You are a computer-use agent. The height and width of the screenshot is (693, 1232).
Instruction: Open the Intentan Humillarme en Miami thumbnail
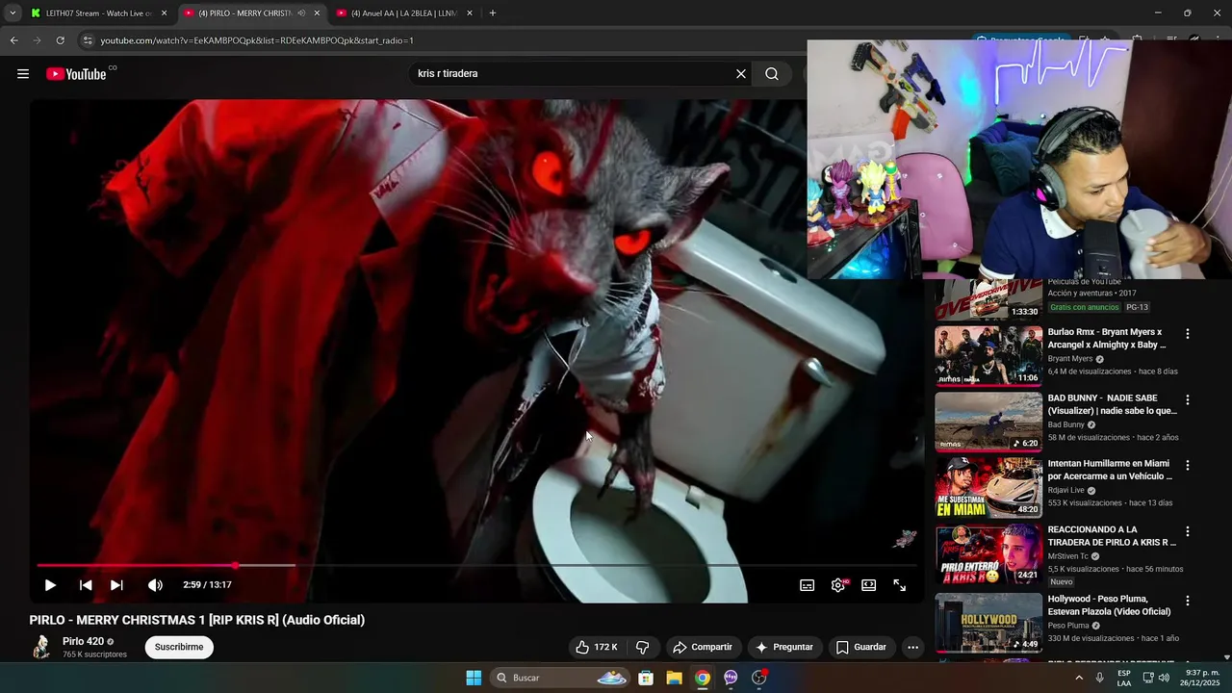(x=988, y=487)
